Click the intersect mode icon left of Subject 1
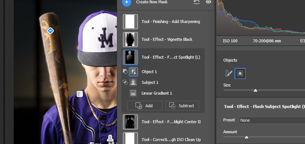Image resolution: width=305 pixels, height=144 pixels. coord(125,82)
